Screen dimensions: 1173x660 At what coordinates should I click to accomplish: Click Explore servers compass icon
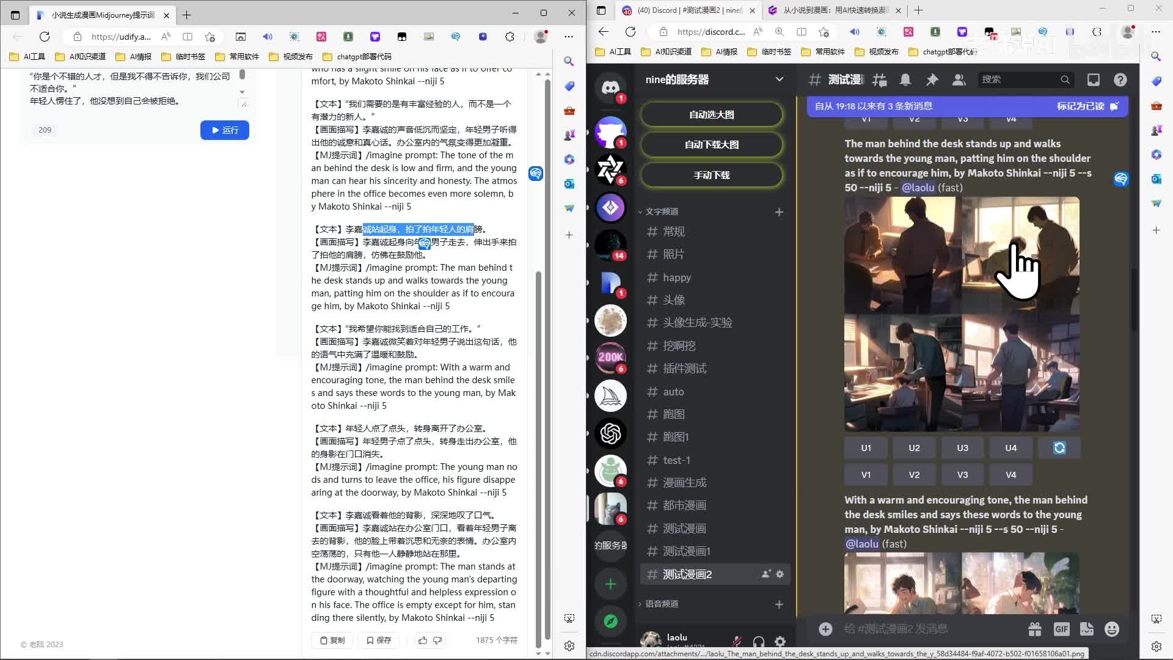click(610, 621)
